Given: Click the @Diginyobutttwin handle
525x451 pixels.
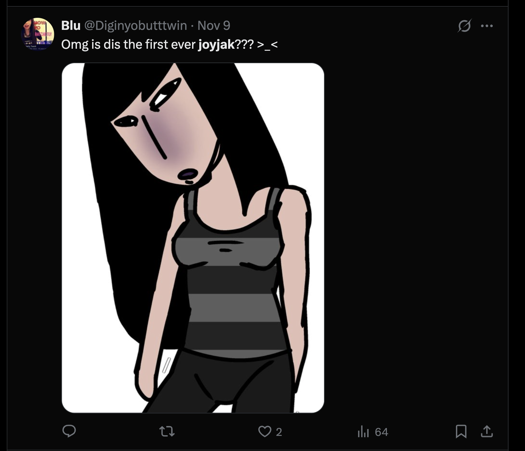Looking at the screenshot, I should coord(136,25).
